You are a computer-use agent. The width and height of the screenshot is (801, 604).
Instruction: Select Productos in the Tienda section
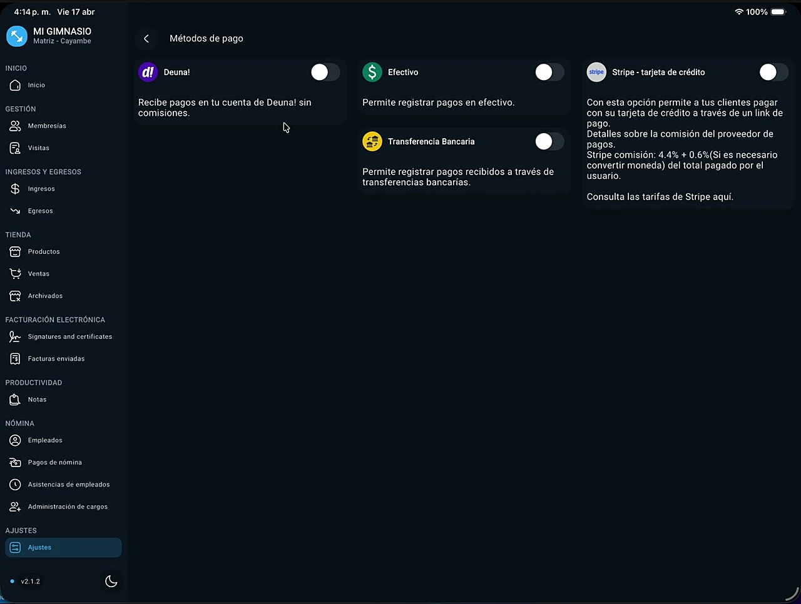click(43, 251)
